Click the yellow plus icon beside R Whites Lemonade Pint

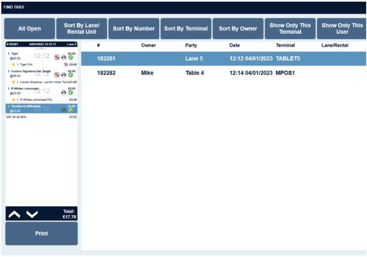click(x=13, y=99)
